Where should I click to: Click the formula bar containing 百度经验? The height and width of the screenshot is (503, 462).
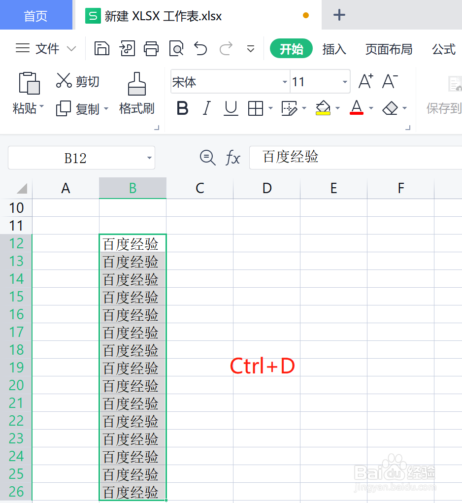pos(356,158)
